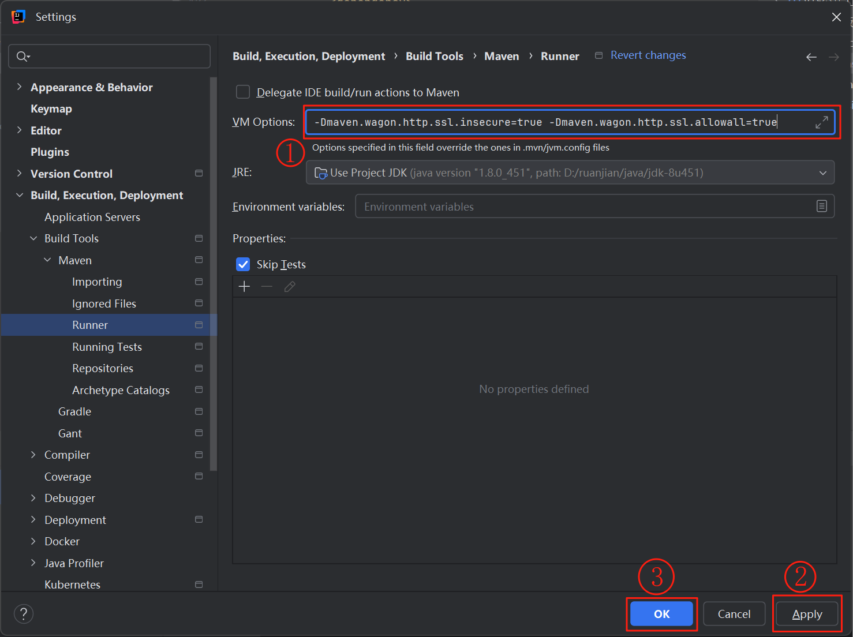Image resolution: width=853 pixels, height=637 pixels.
Task: Expand the Debugger node
Action: (x=33, y=498)
